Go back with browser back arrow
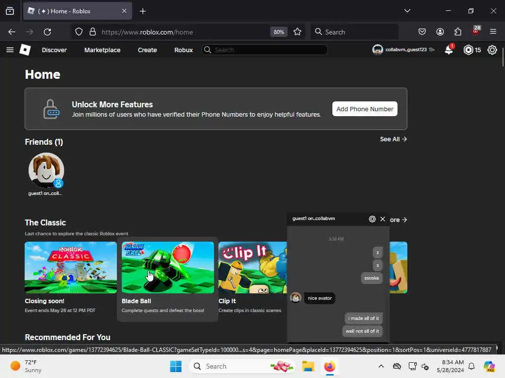This screenshot has width=505, height=378. 12,32
